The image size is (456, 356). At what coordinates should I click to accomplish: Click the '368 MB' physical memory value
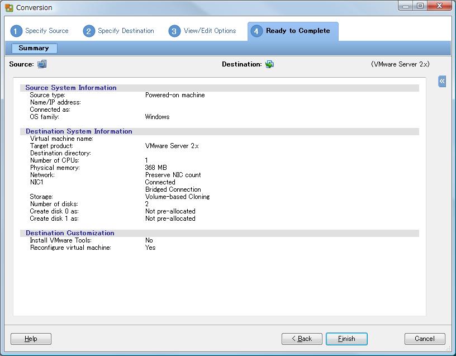(156, 168)
